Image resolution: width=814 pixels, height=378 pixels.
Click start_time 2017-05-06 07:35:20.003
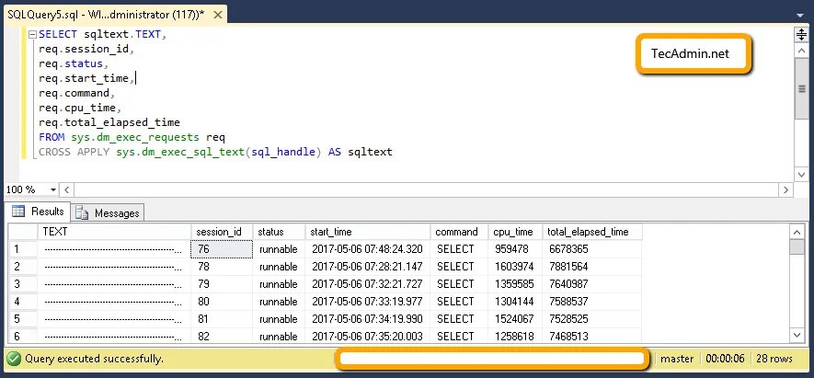pyautogui.click(x=368, y=336)
